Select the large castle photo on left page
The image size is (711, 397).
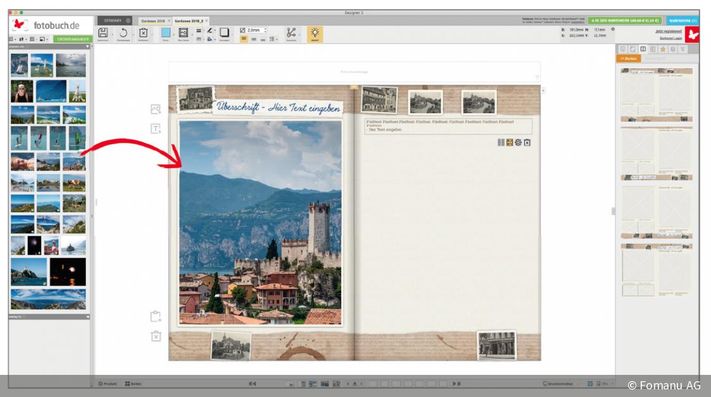(260, 223)
